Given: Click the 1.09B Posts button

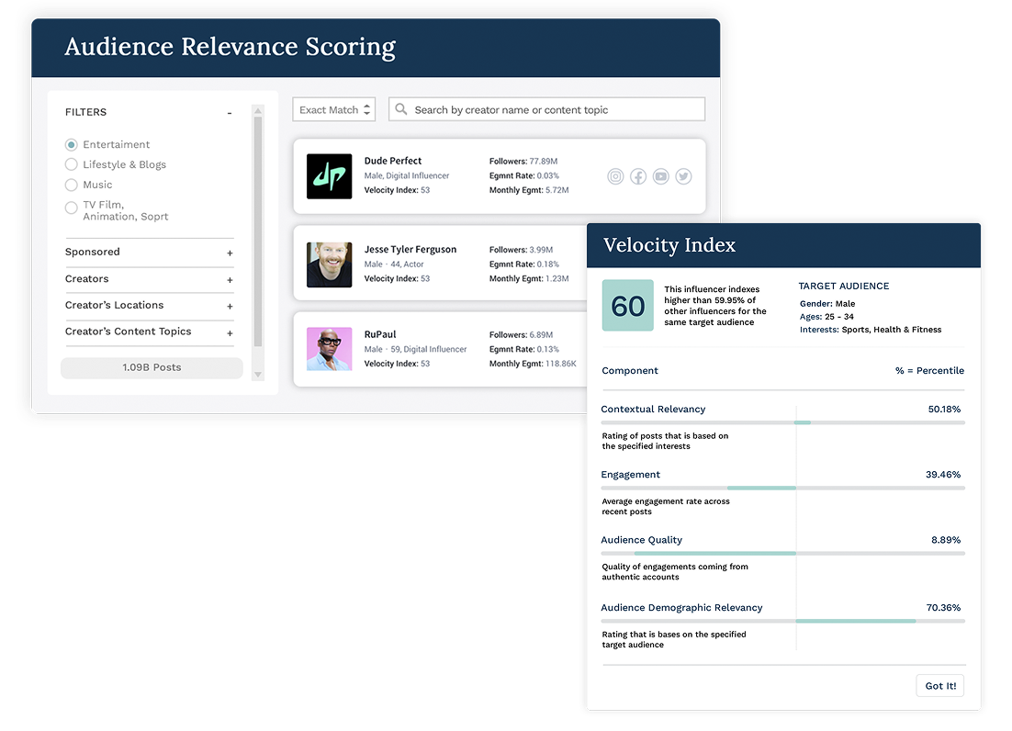Looking at the screenshot, I should pyautogui.click(x=152, y=367).
